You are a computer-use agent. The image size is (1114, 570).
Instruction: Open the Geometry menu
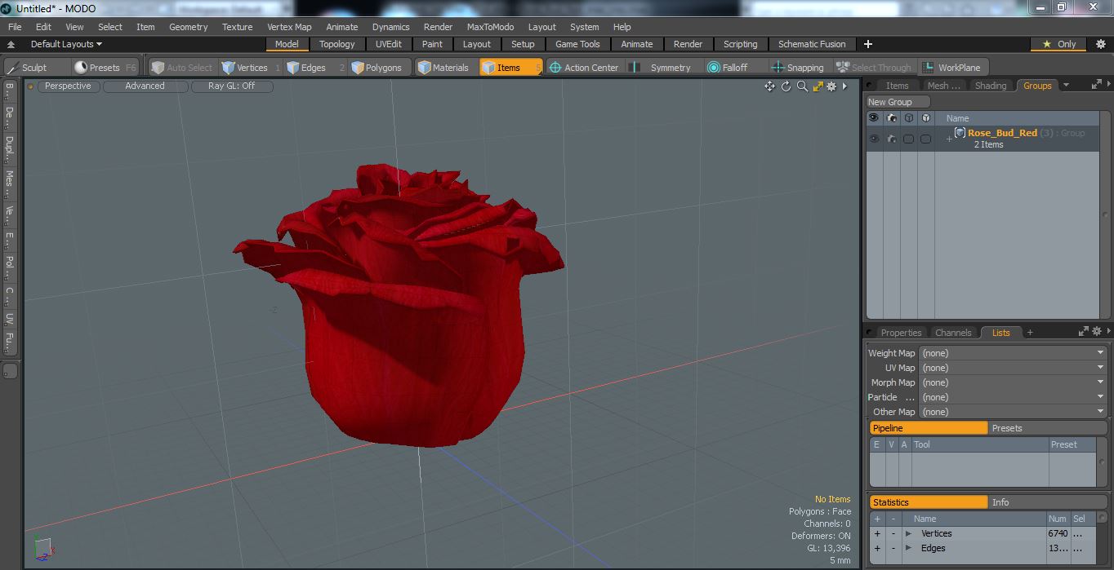tap(188, 27)
